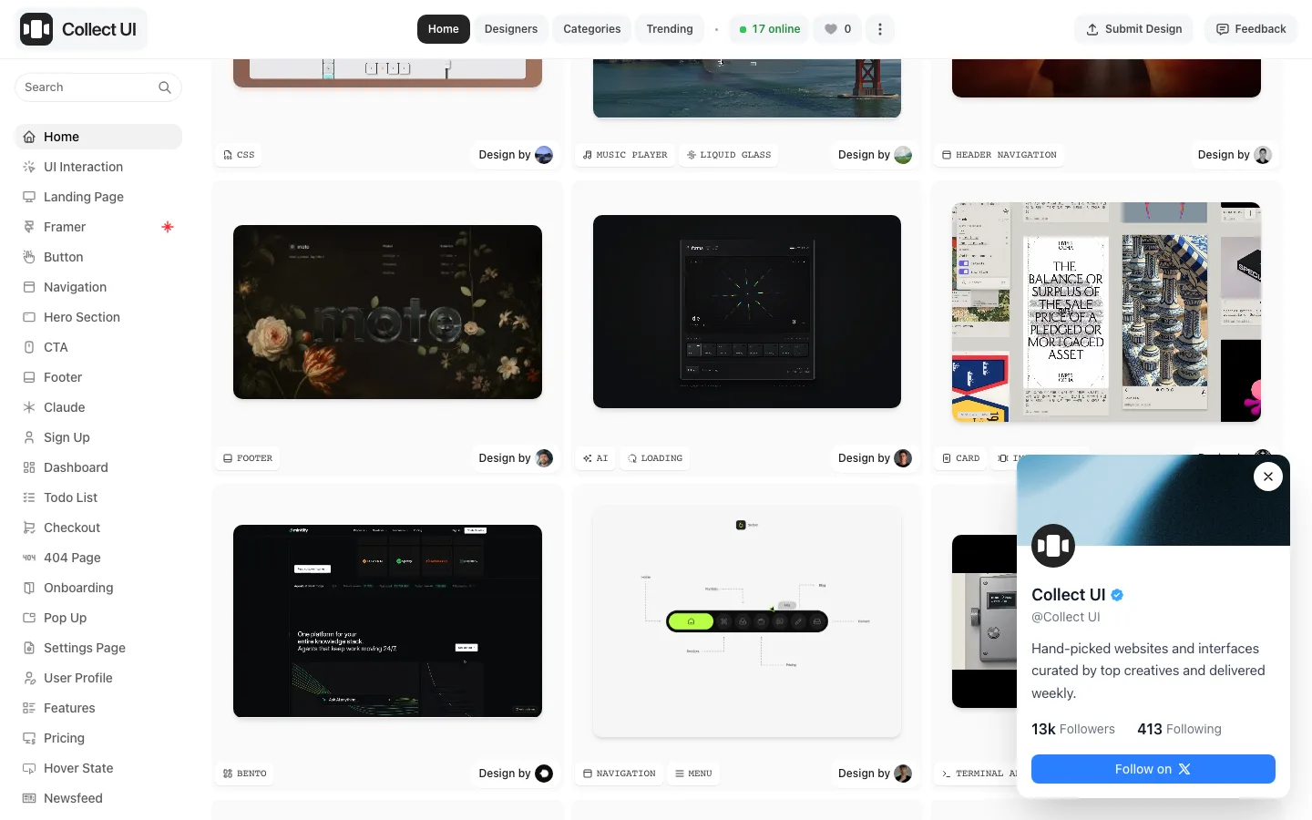Click the MUSIC PLAYER tag
The width and height of the screenshot is (1312, 820).
[x=625, y=155]
